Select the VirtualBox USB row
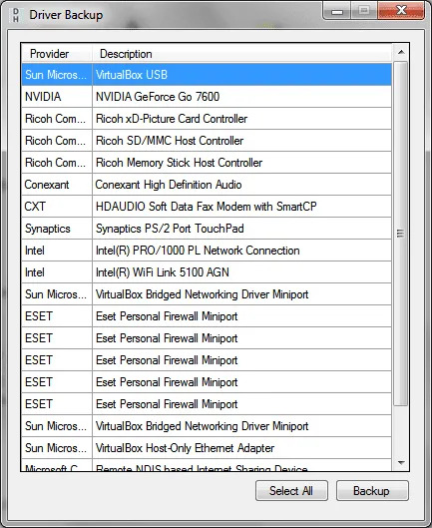Image resolution: width=432 pixels, height=528 pixels. (207, 75)
